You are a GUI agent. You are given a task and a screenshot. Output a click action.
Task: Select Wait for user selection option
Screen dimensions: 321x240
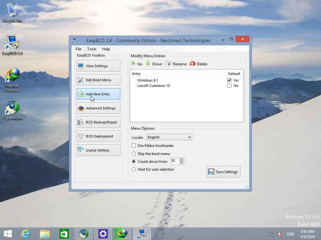134,169
